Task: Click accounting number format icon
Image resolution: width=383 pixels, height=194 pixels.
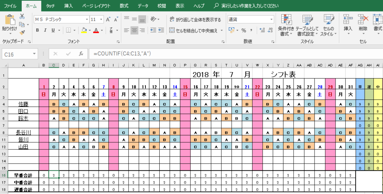Action: coord(231,30)
